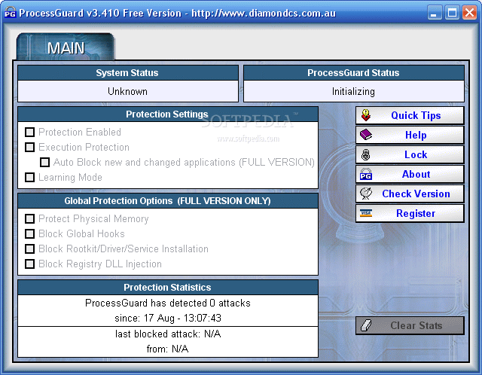Toggle the Block Registry DLL Injection checkbox
The image size is (482, 375).
(x=30, y=264)
